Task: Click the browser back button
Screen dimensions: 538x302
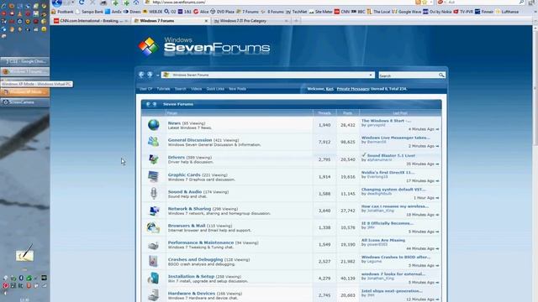Action: pos(57,3)
